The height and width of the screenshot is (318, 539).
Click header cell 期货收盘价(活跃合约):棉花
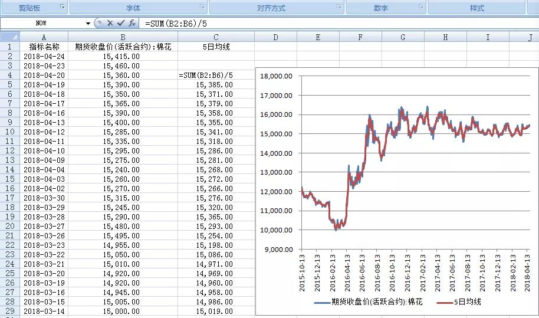coord(123,47)
